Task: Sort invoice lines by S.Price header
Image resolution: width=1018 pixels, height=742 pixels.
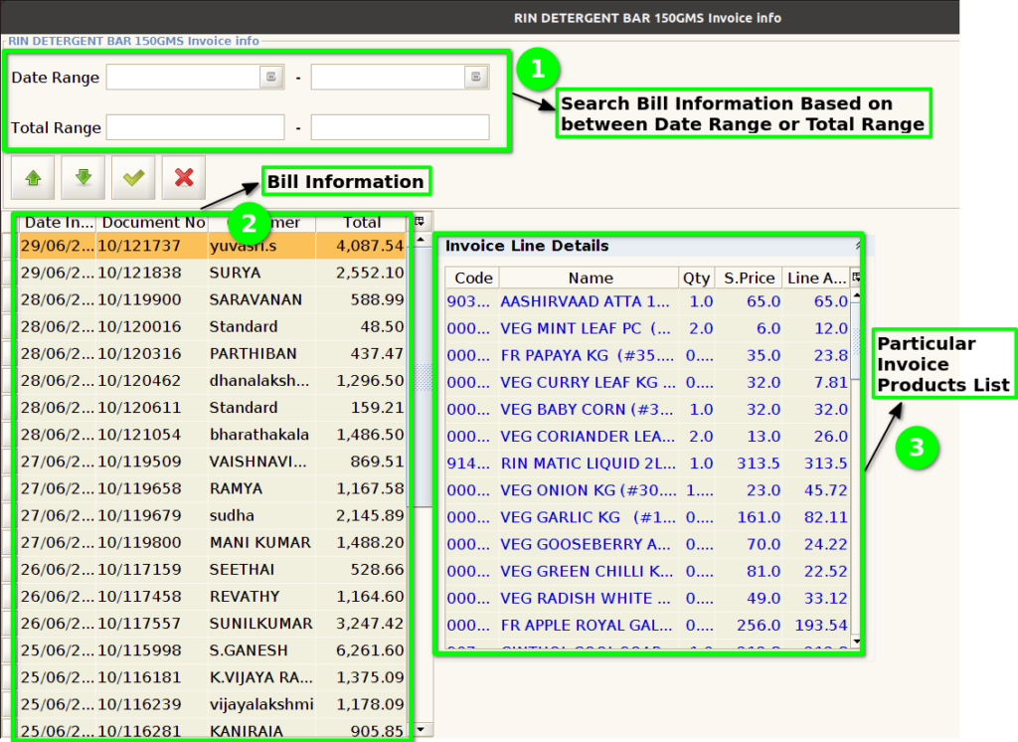Action: 749,278
